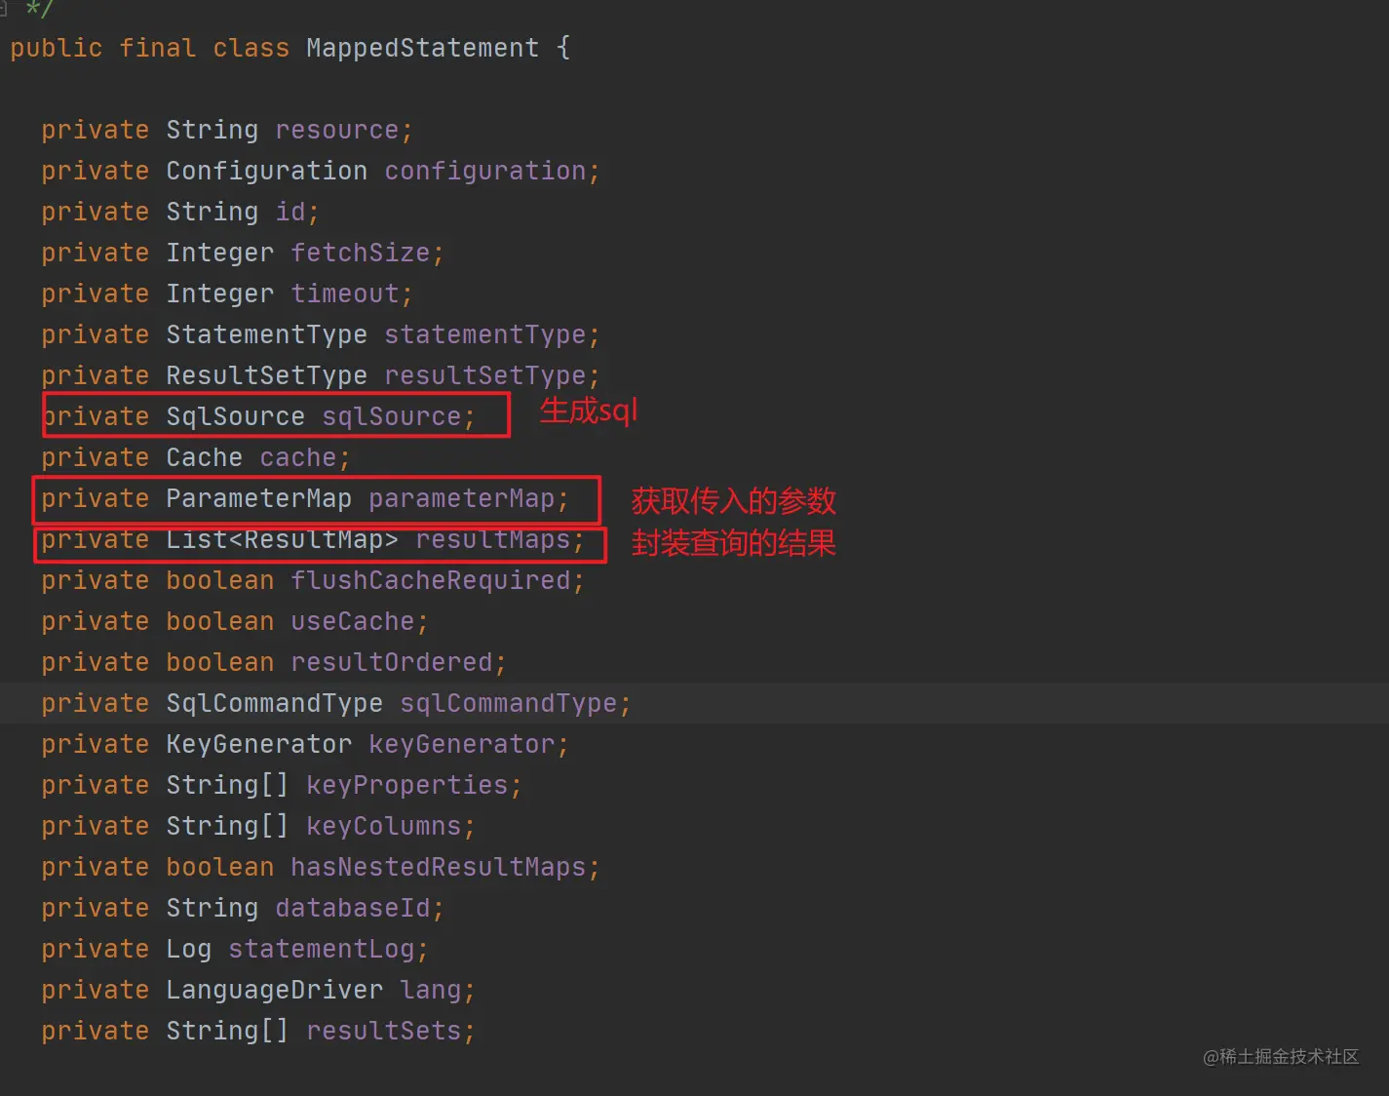The width and height of the screenshot is (1389, 1096).
Task: Click the resultMaps field name
Action: tap(493, 539)
